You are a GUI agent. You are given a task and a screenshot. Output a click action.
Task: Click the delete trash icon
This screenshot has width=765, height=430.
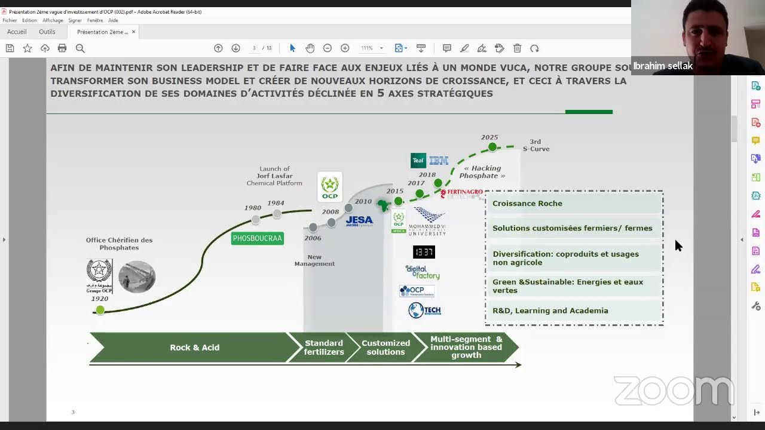(x=517, y=48)
